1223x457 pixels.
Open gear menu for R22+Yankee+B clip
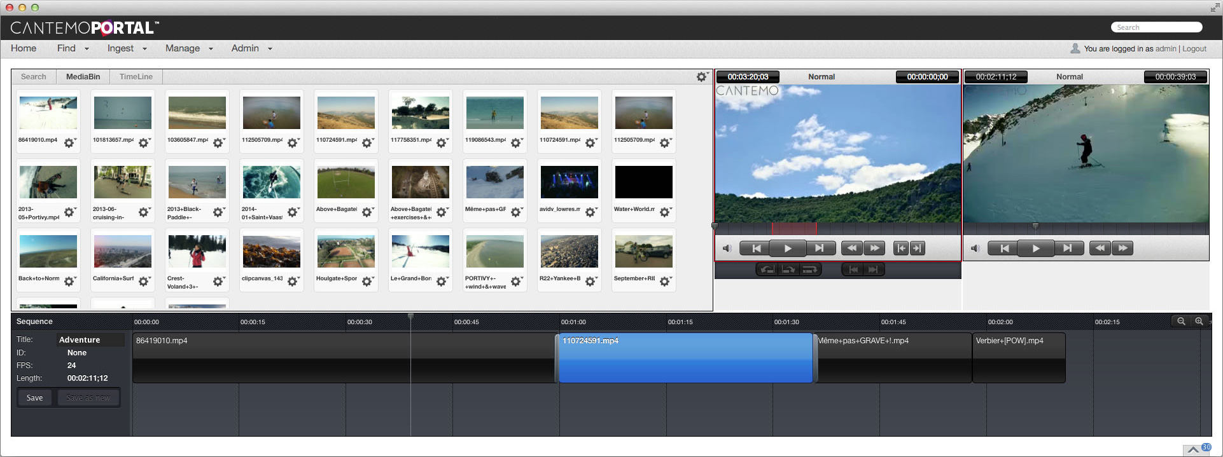pyautogui.click(x=591, y=281)
